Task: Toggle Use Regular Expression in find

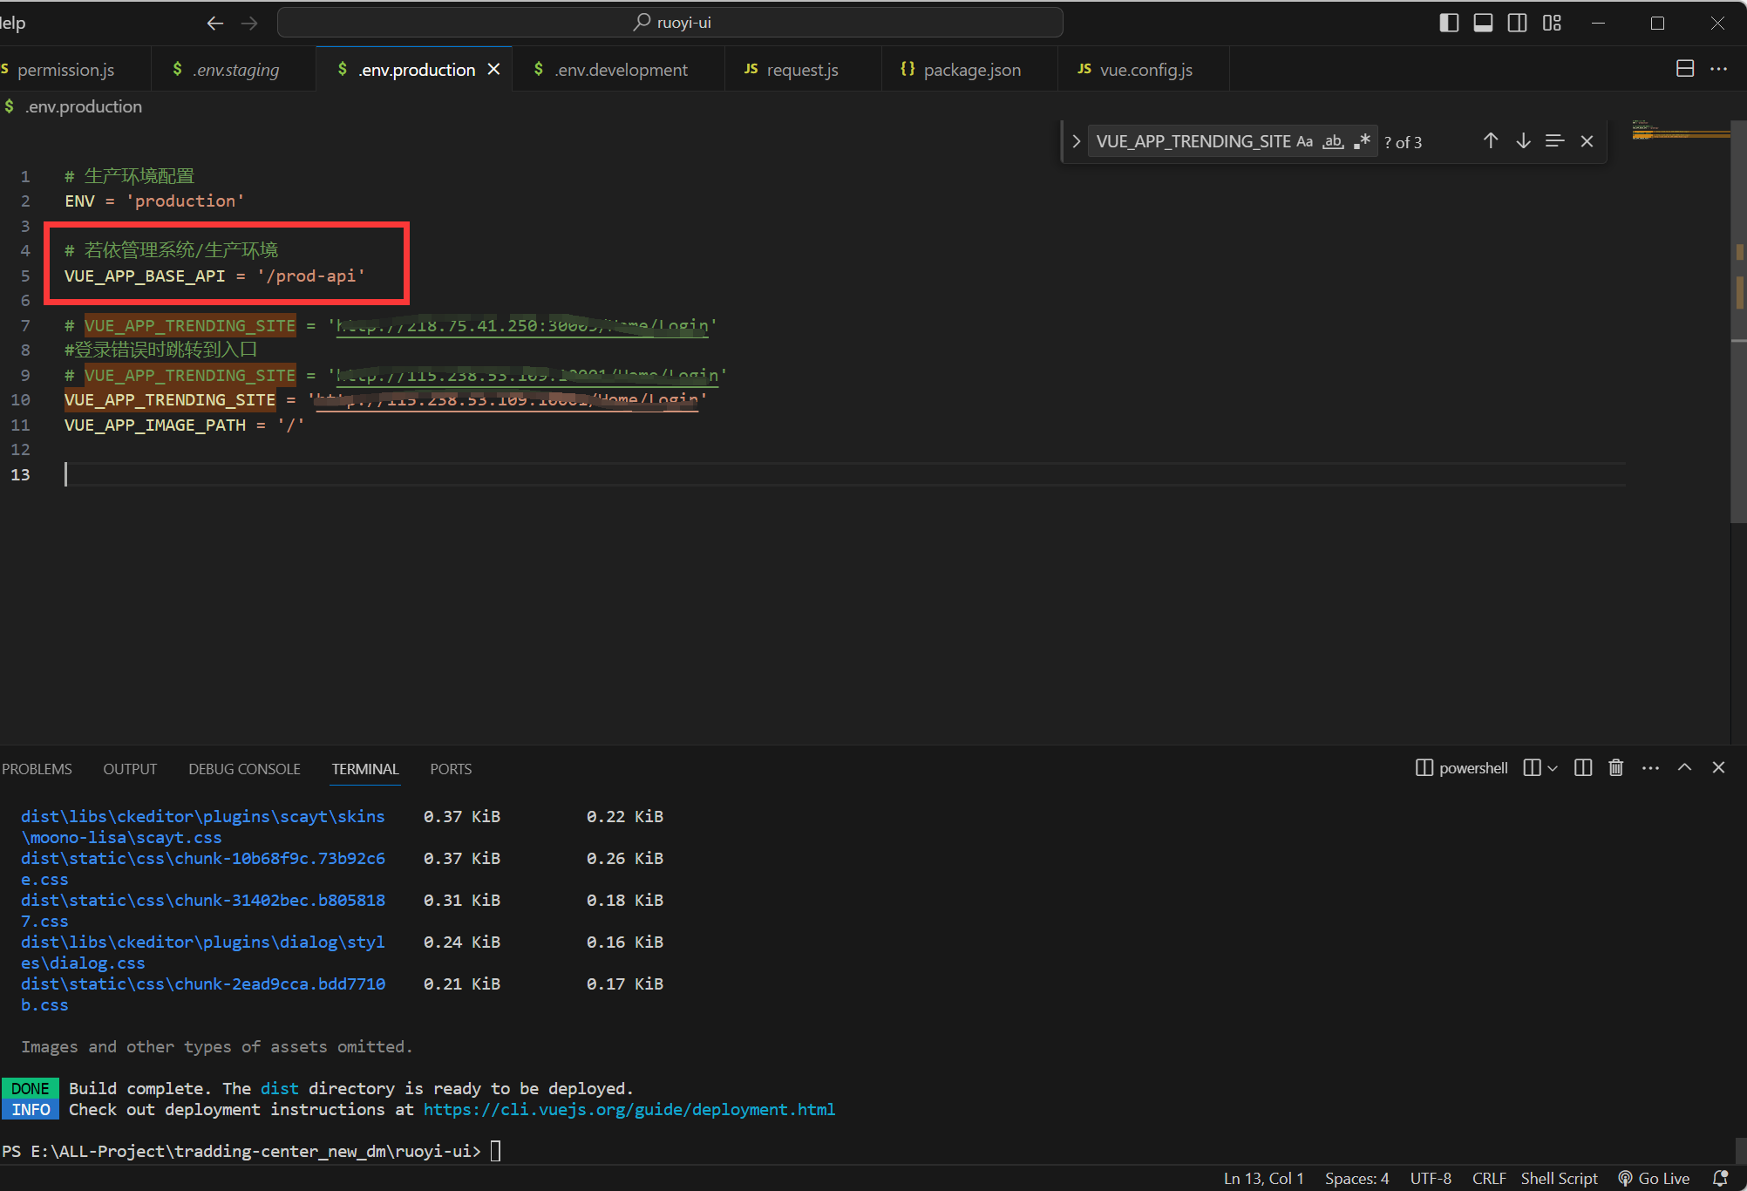Action: click(1362, 141)
